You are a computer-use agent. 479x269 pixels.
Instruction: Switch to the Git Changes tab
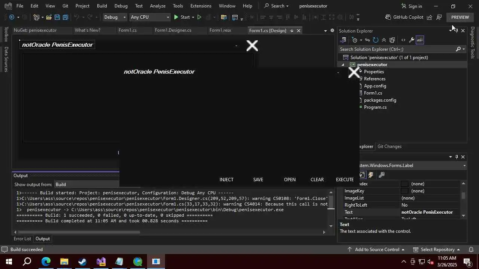pos(389,146)
